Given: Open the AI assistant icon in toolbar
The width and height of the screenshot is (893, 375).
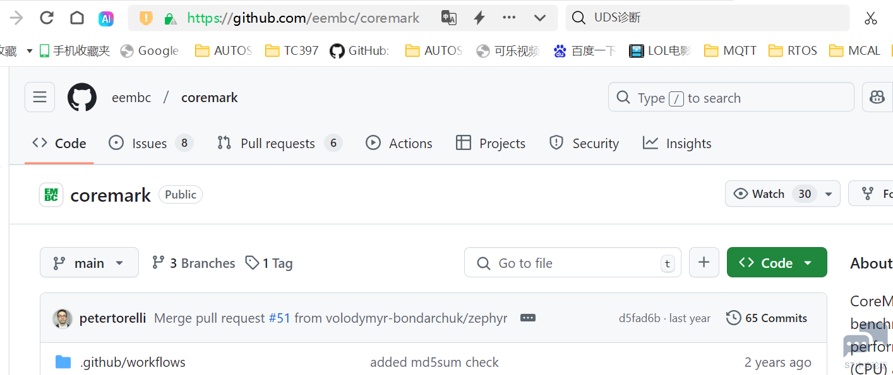Looking at the screenshot, I should [106, 18].
